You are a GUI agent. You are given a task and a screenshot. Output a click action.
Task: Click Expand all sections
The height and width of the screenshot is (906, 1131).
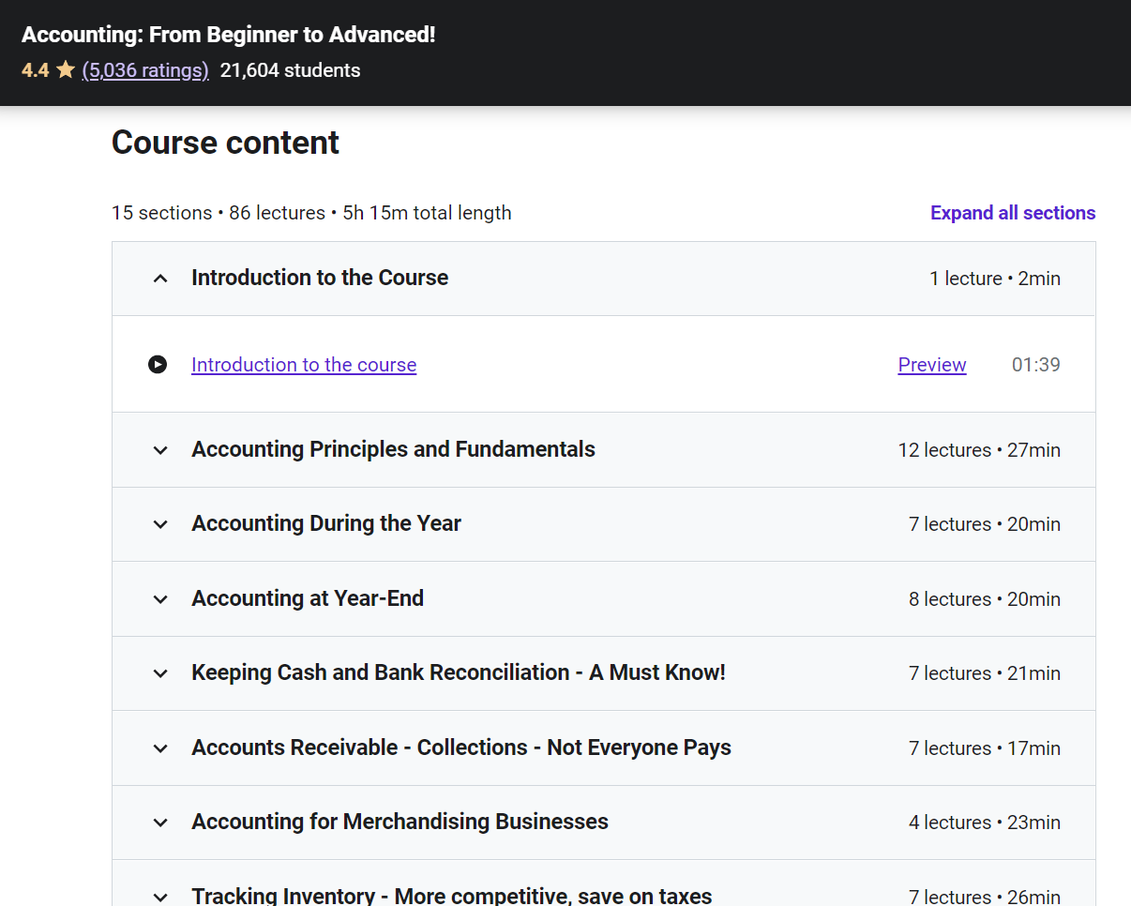coord(1012,213)
